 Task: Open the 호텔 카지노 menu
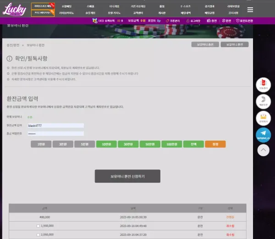(x=114, y=13)
